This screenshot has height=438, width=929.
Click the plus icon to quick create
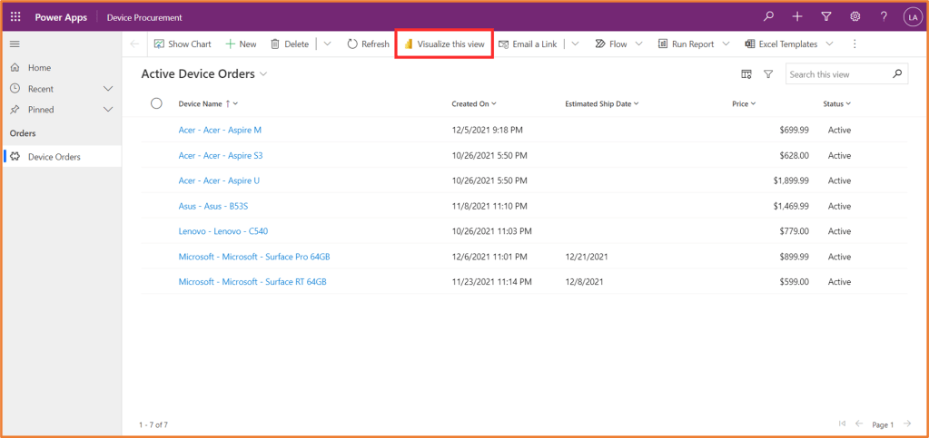pos(796,17)
